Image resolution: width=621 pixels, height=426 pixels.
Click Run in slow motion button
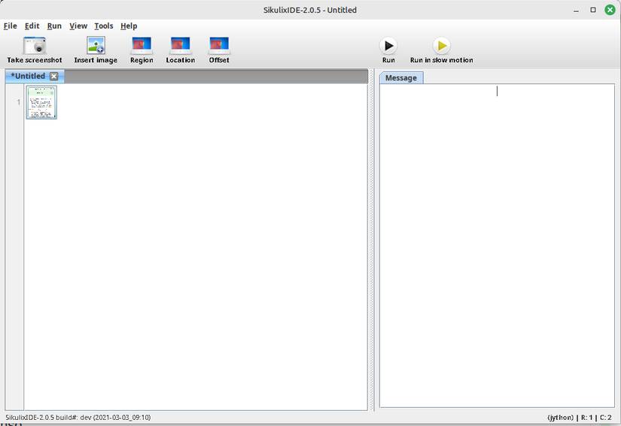coord(441,46)
